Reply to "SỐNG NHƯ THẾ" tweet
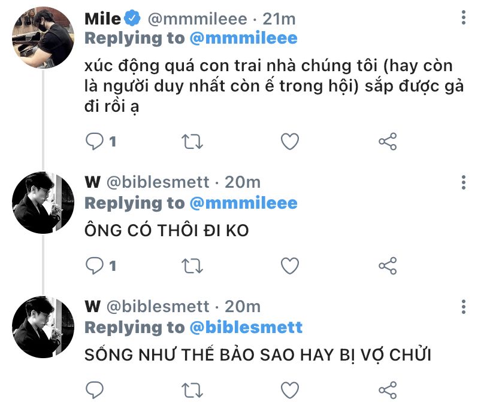This screenshot has height=409, width=496. point(95,390)
